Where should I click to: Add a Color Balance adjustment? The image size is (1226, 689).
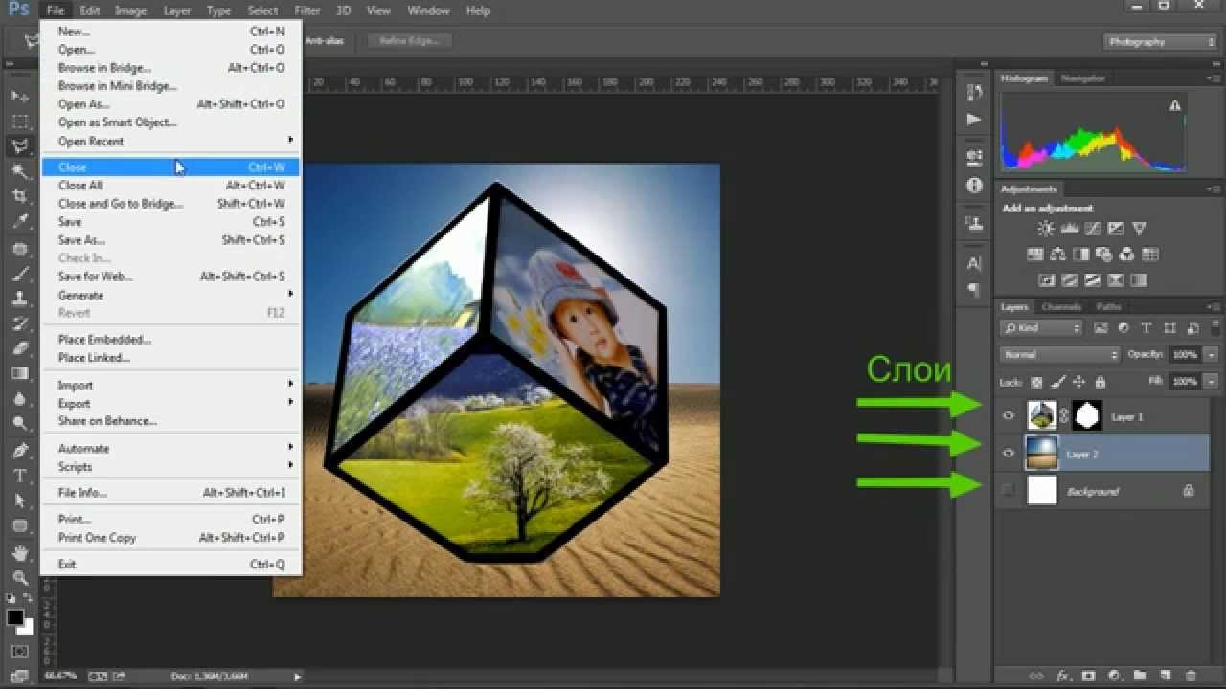1057,255
